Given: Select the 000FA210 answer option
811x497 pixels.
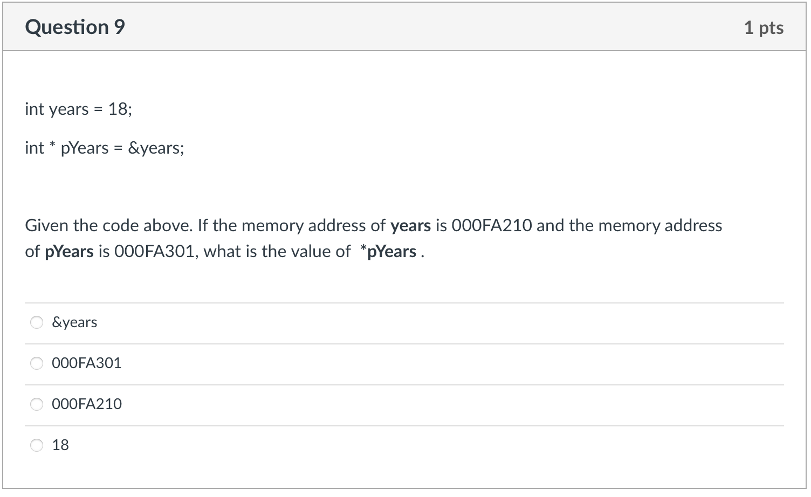Looking at the screenshot, I should 37,404.
